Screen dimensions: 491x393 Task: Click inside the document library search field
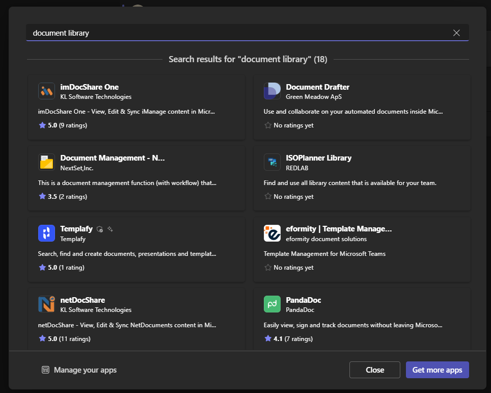tap(204, 33)
